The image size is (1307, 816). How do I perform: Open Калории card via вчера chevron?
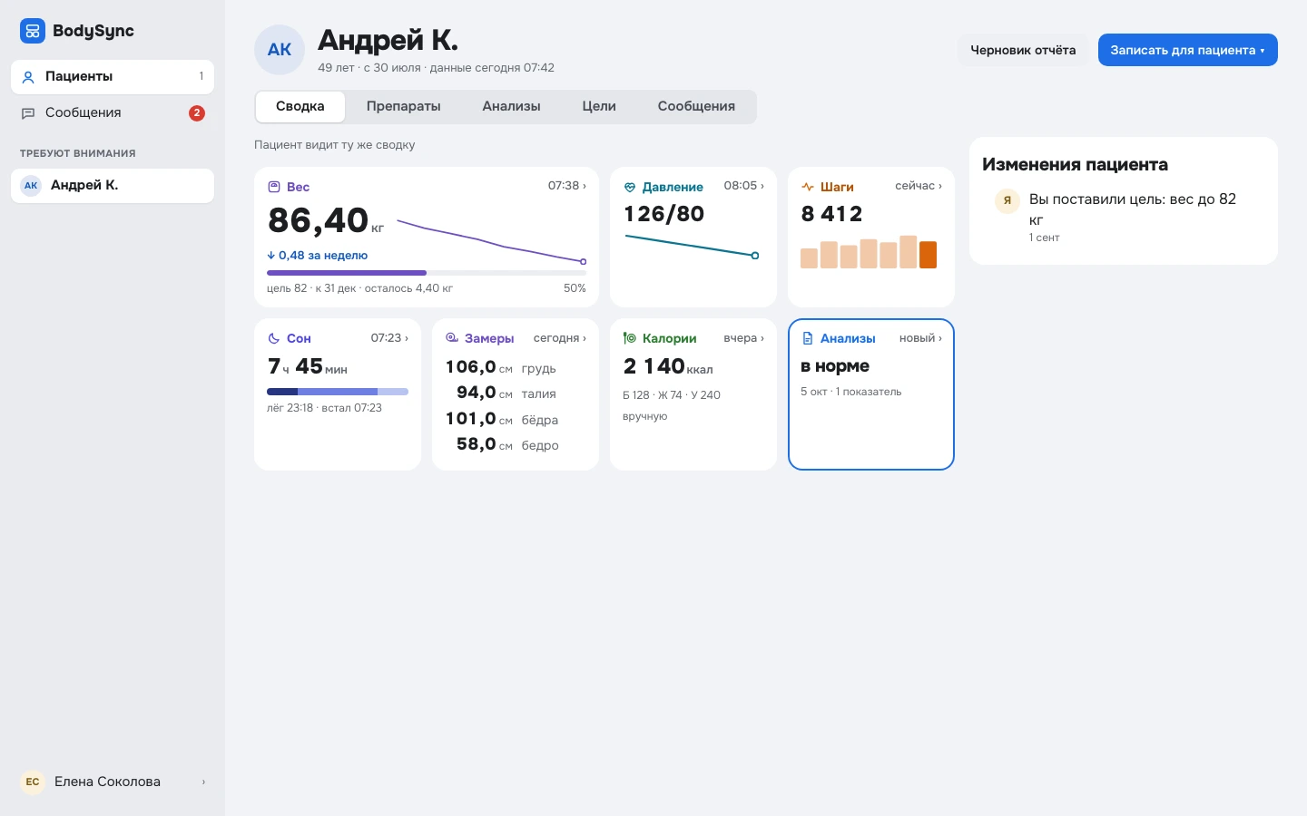coord(743,338)
